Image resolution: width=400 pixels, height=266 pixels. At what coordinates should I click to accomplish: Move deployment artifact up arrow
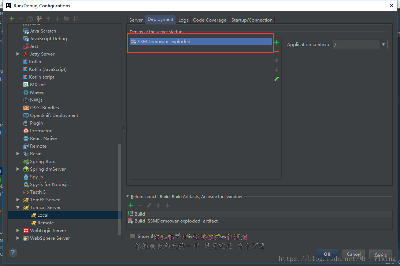(277, 61)
